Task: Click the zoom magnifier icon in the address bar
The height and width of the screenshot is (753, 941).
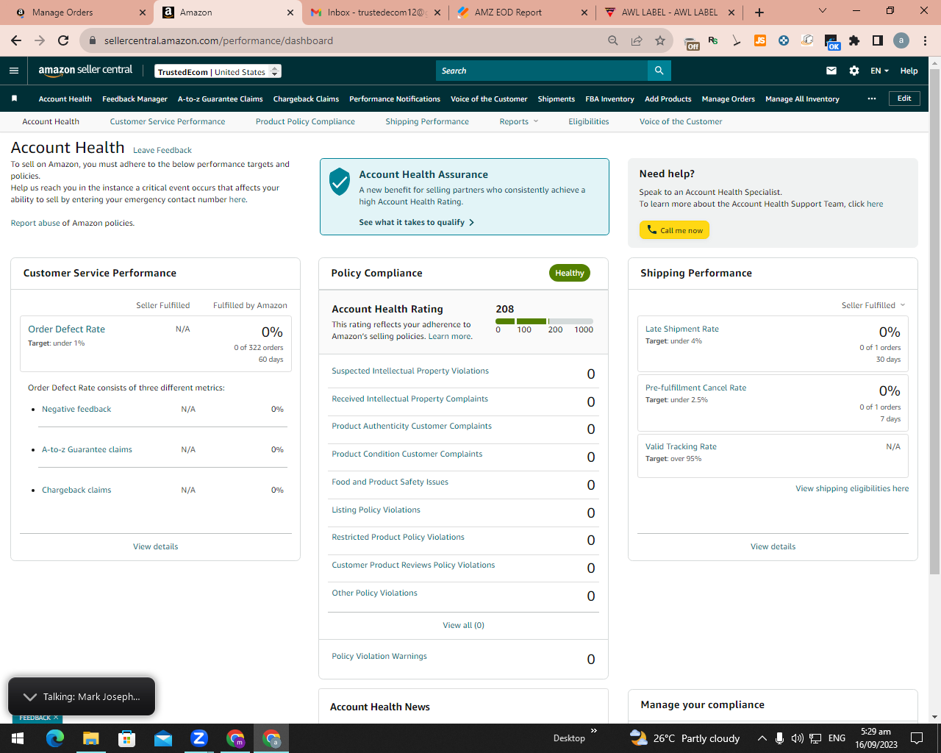Action: 613,40
